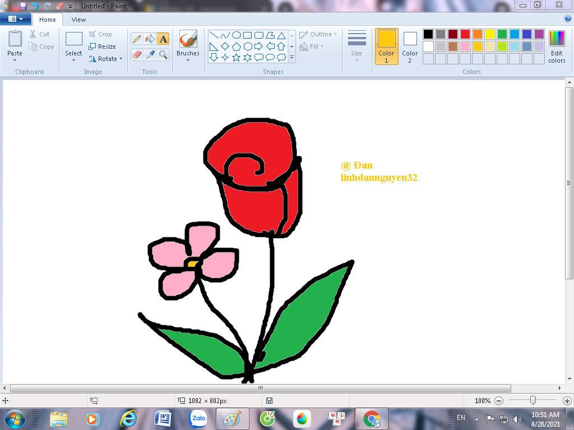Screen dimensions: 574x430
Task: Pick the green color swatch
Action: tap(502, 34)
